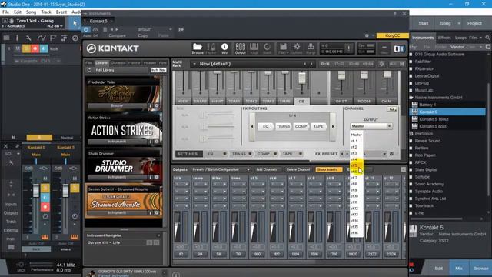492x277 pixels.
Task: Click the wrench icon in the track toolbar
Action: (x=28, y=38)
